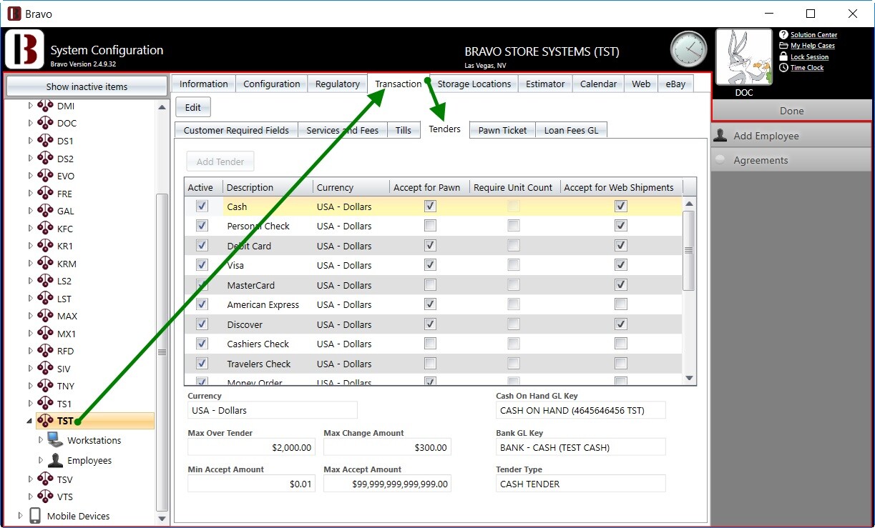Viewport: 875px width, 528px height.
Task: Click the EVO store icon
Action: pyautogui.click(x=46, y=176)
